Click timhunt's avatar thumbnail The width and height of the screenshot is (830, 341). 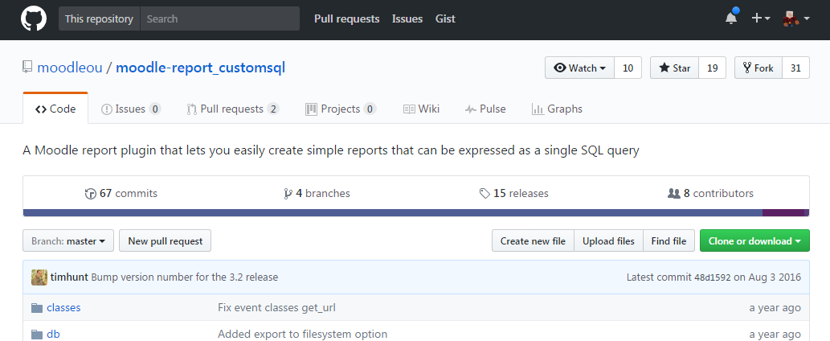[39, 277]
